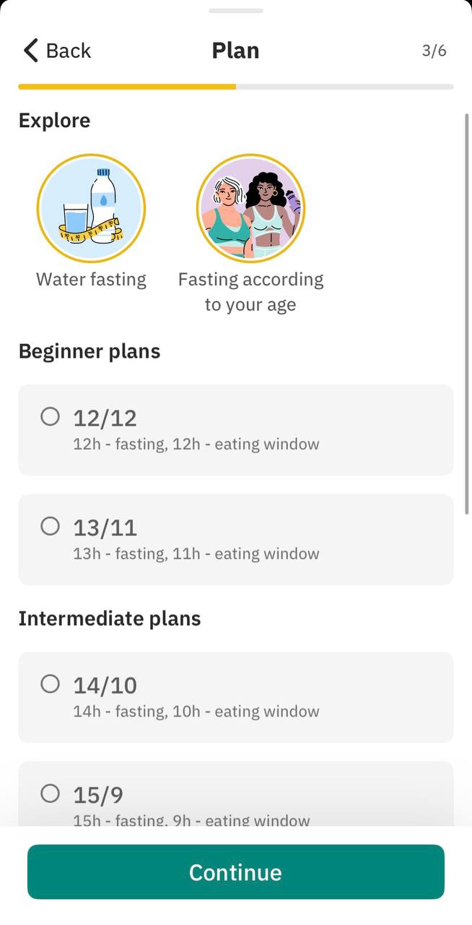Tap the Beginner plans section heading
The width and height of the screenshot is (472, 925).
89,352
